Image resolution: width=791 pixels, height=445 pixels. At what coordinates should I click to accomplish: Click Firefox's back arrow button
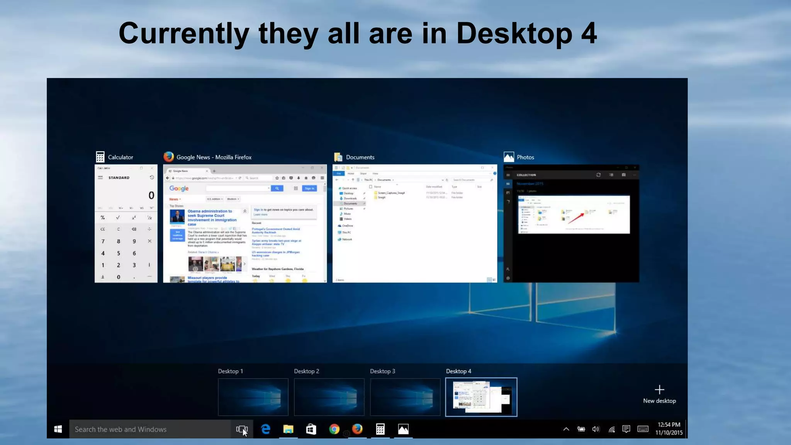[x=168, y=178]
